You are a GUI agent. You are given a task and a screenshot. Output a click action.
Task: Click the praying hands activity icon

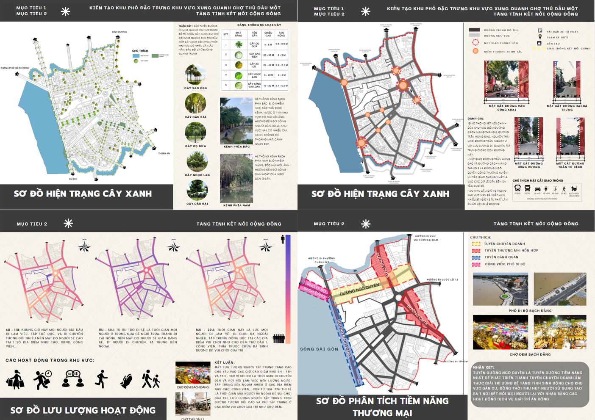point(127,381)
